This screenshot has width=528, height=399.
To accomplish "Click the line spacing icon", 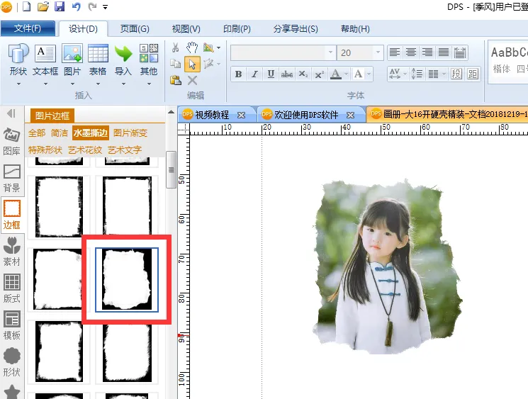I will pos(417,74).
